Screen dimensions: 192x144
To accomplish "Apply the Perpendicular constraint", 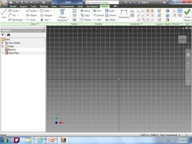I will pos(143,15).
